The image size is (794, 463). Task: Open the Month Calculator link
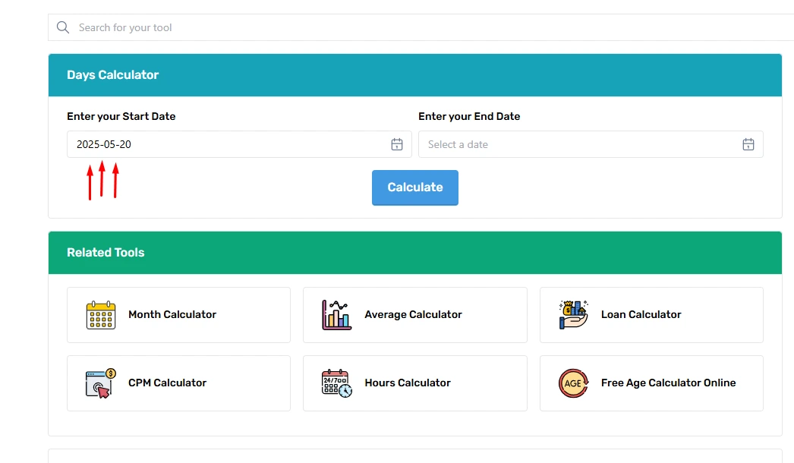click(x=178, y=315)
